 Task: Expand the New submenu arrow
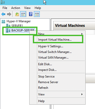tap(82, 34)
